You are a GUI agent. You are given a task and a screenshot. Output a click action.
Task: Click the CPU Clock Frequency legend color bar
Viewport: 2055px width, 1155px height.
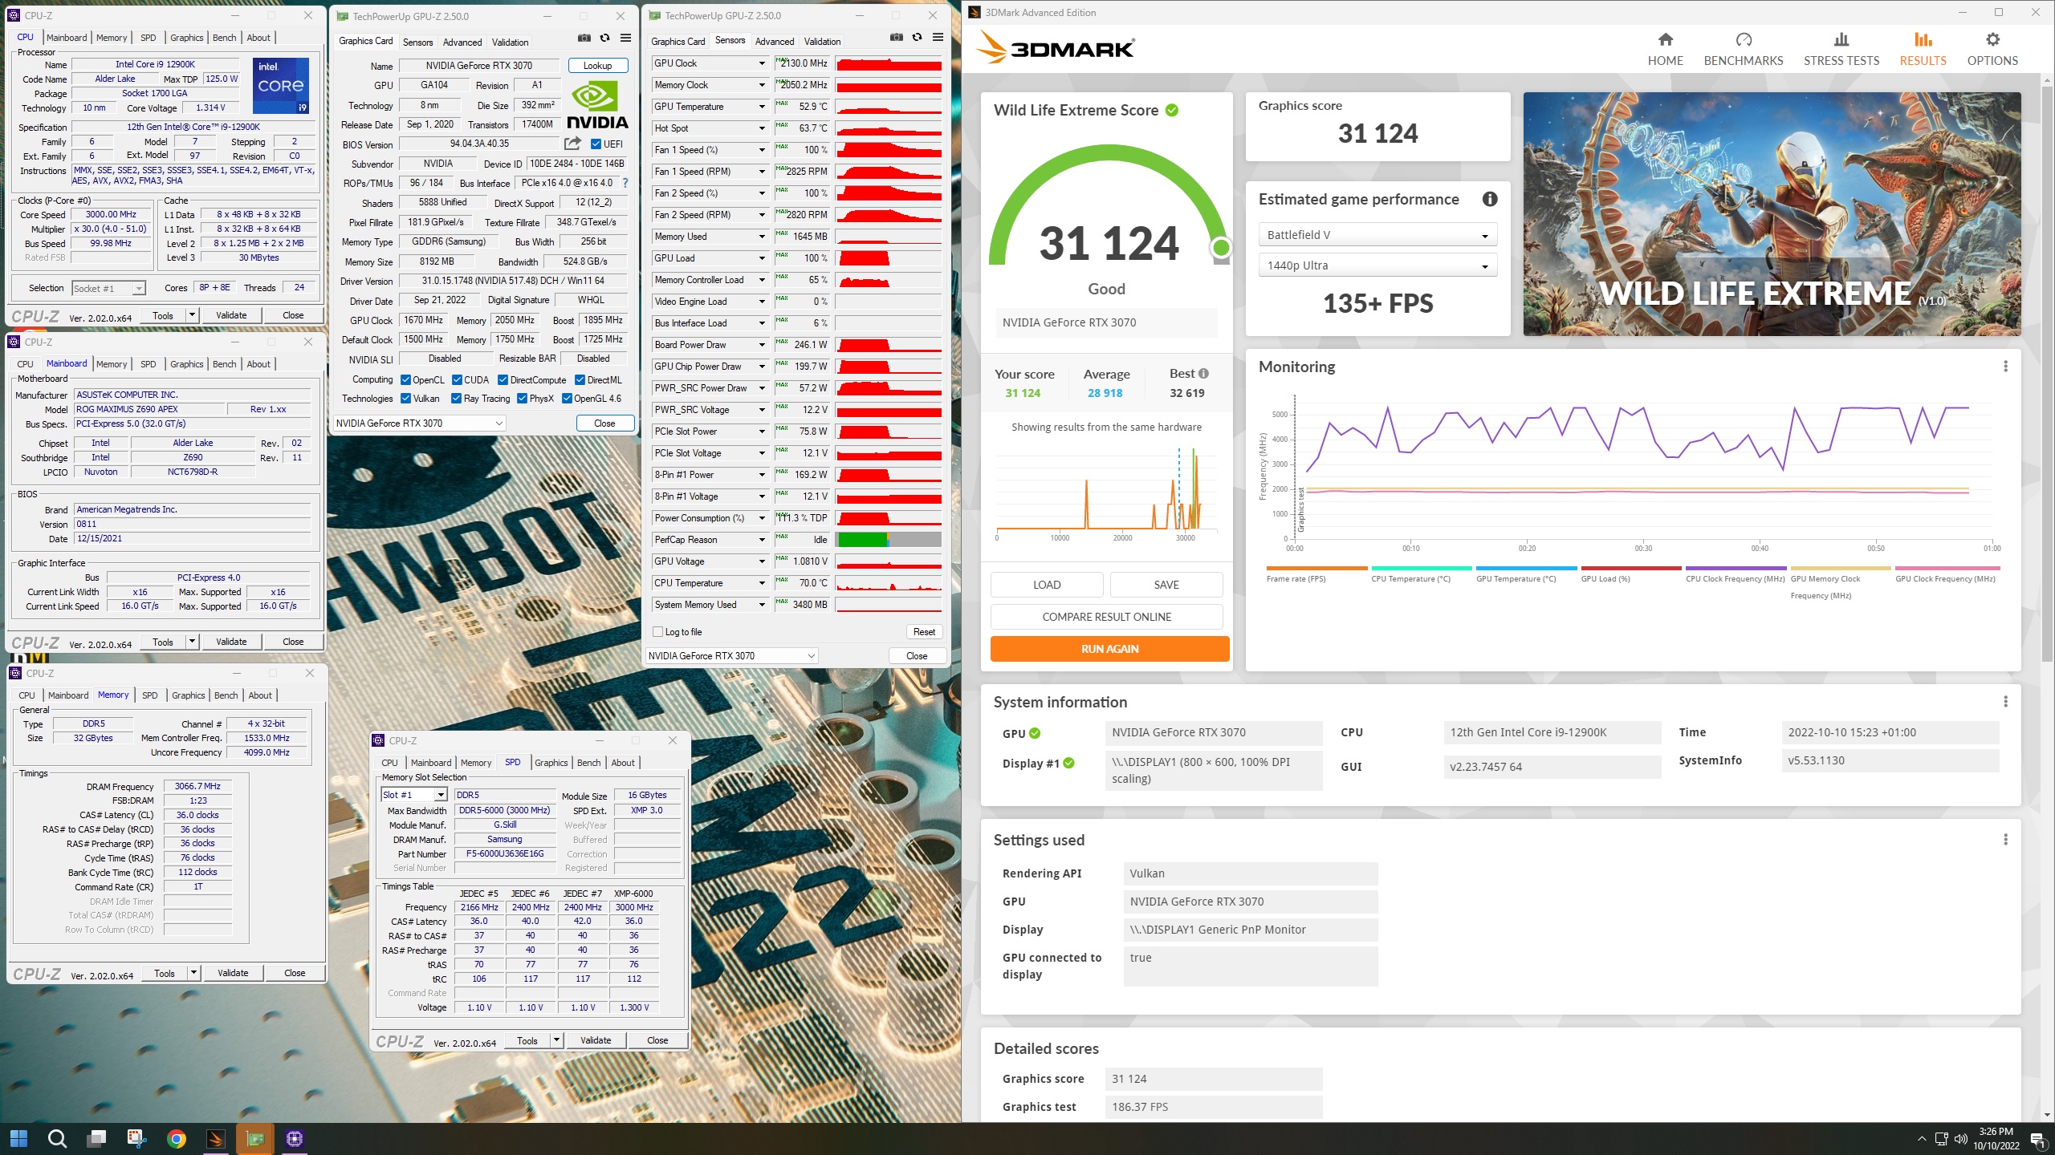1735,568
